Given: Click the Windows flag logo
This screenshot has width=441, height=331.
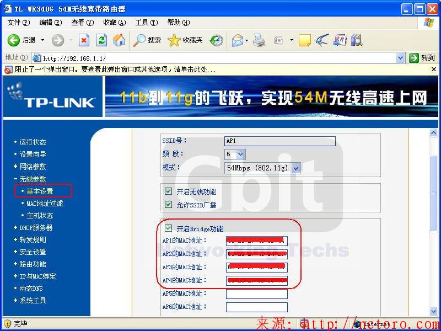Looking at the screenshot, I should 428,23.
